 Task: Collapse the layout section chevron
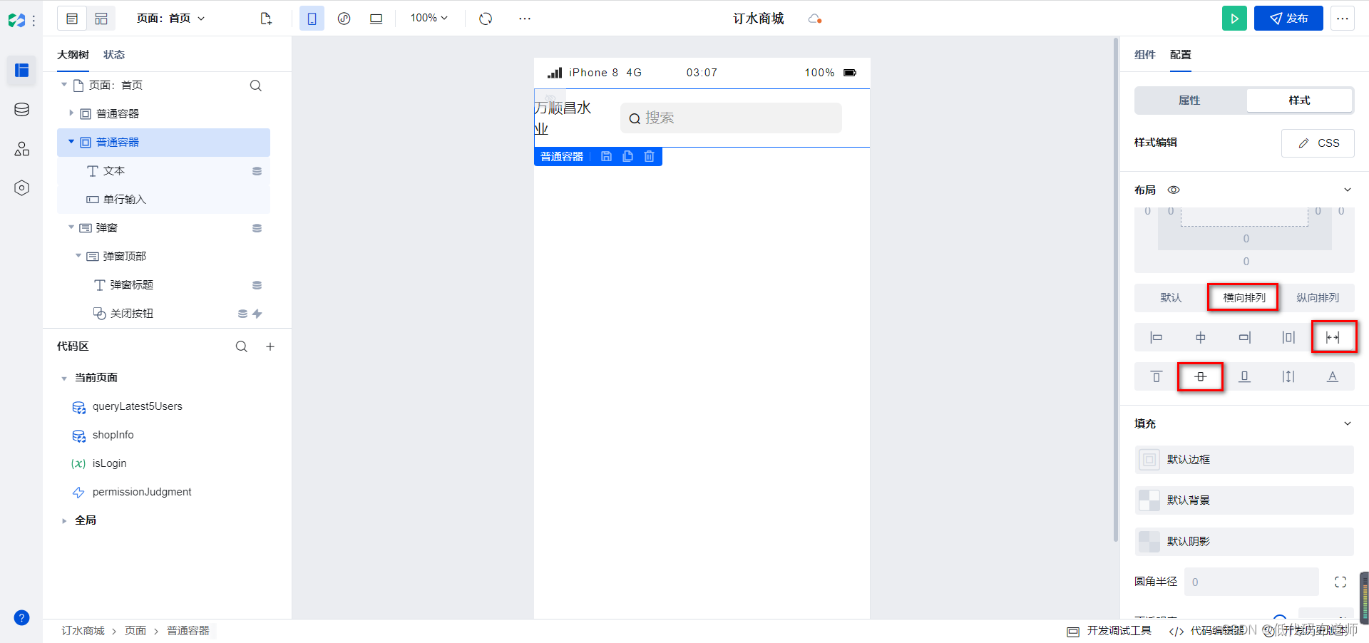[x=1348, y=190]
